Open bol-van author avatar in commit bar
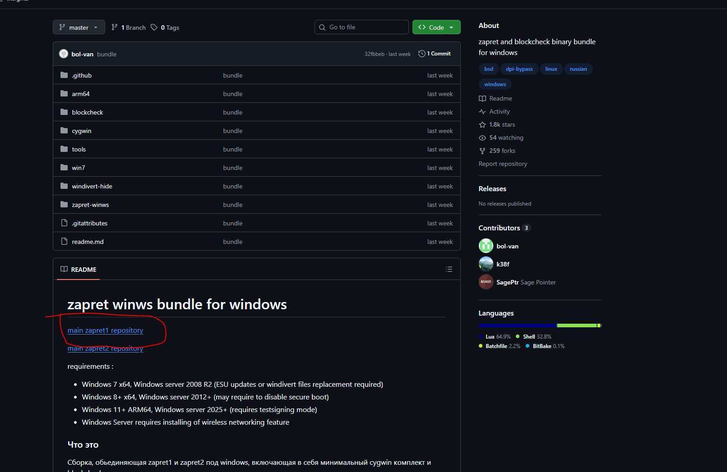The height and width of the screenshot is (472, 727). click(x=64, y=54)
